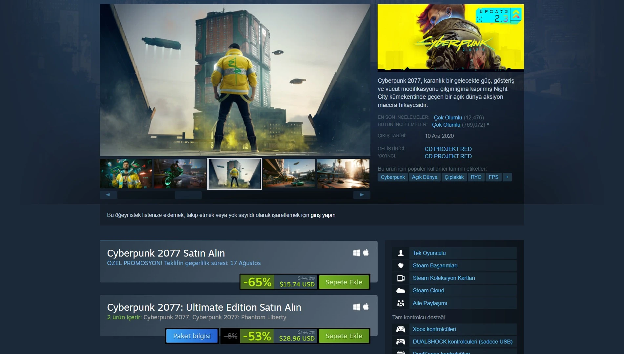
Task: Open the Cyberpunk tag
Action: click(393, 177)
